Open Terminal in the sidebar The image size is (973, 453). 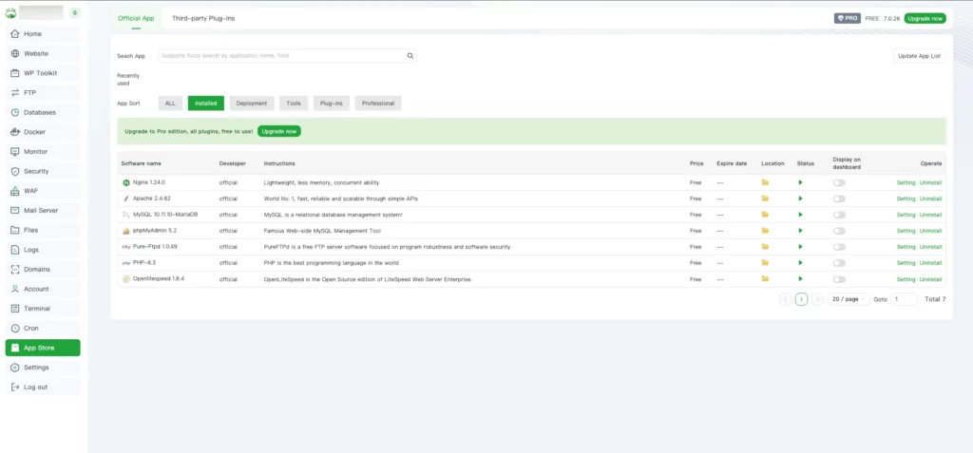tap(43, 309)
